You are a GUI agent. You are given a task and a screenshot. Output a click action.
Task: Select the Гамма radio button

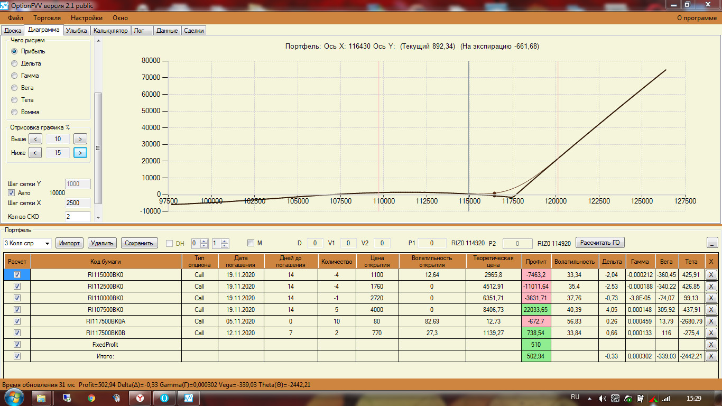[14, 76]
